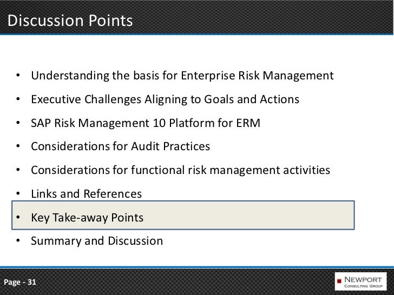Select SAP Risk Management 10 Platform bullet
Viewport: 394px width, 295px height.
pyautogui.click(x=146, y=123)
